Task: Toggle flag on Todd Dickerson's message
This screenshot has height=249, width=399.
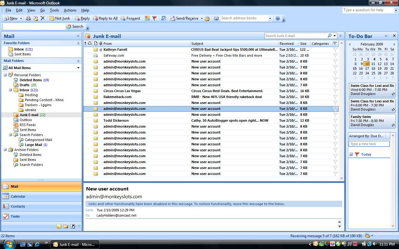Action: click(x=335, y=120)
